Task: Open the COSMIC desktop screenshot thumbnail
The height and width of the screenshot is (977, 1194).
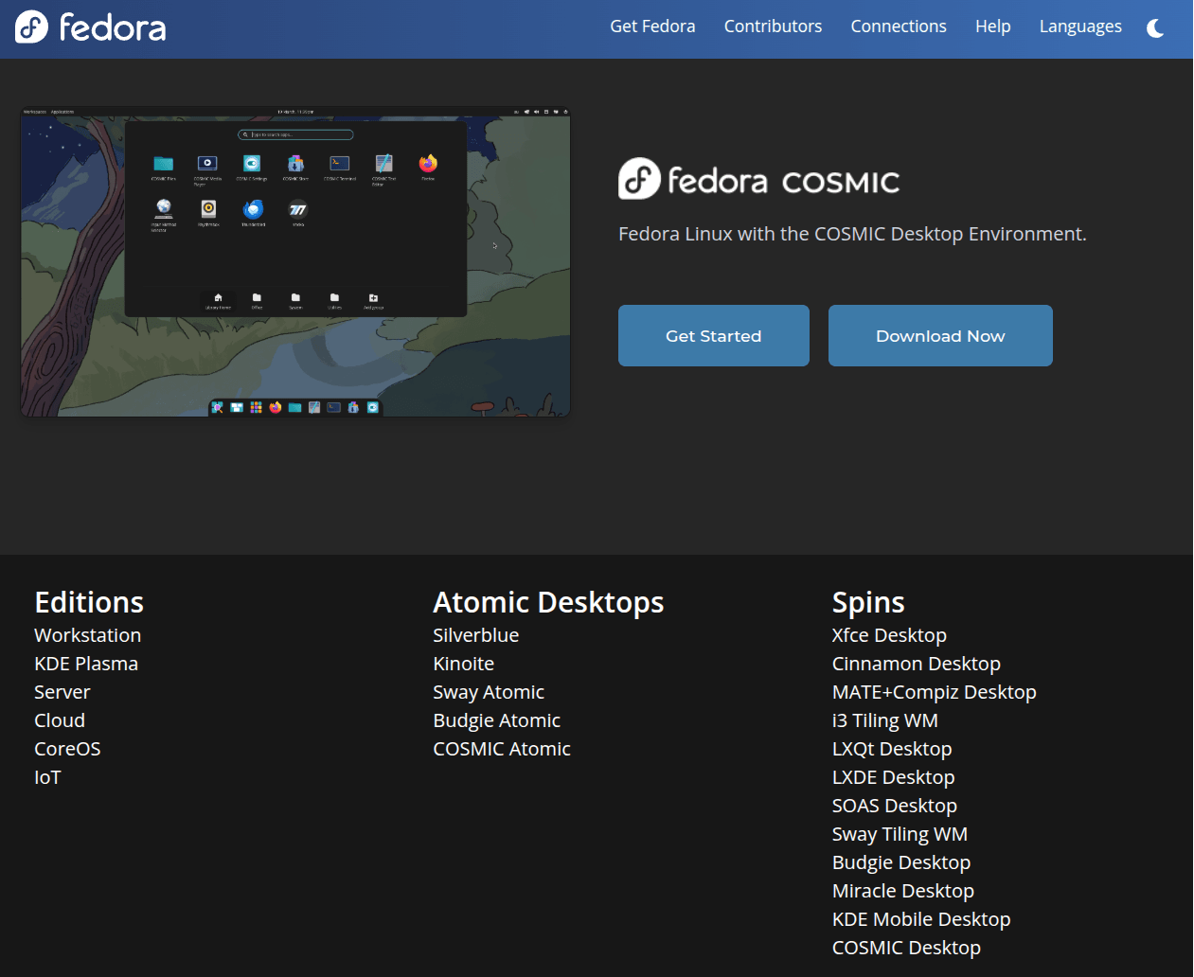Action: point(295,261)
